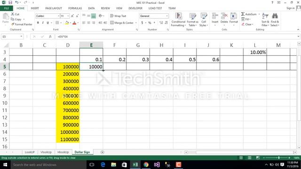Click the AutoSum sigma button
This screenshot has width=301, height=169.
pos(249,14)
